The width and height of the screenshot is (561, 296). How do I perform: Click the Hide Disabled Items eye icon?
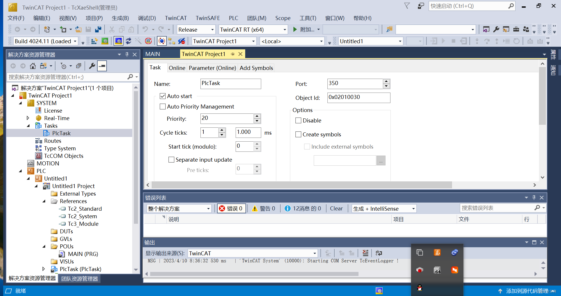pyautogui.click(x=182, y=41)
